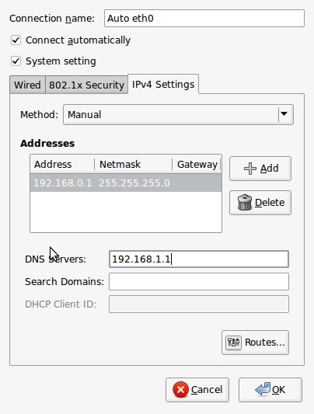
Task: Edit the Connection name field
Action: click(204, 18)
